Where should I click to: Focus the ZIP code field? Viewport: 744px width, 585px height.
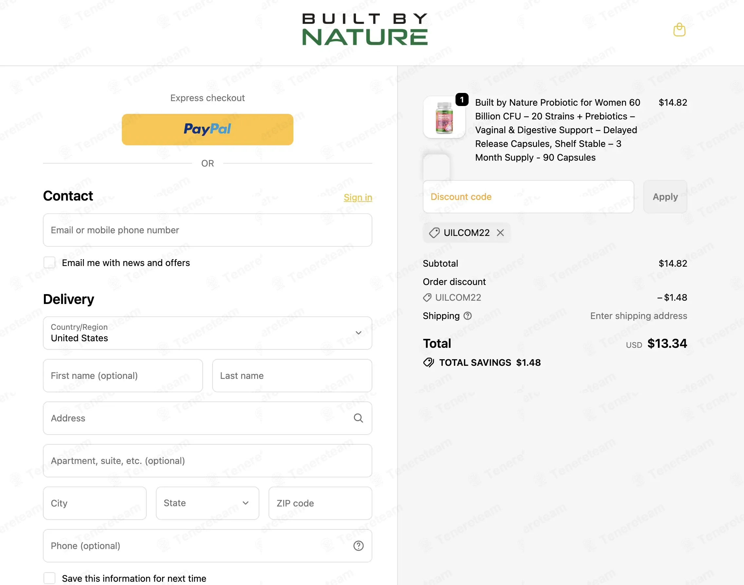click(320, 503)
